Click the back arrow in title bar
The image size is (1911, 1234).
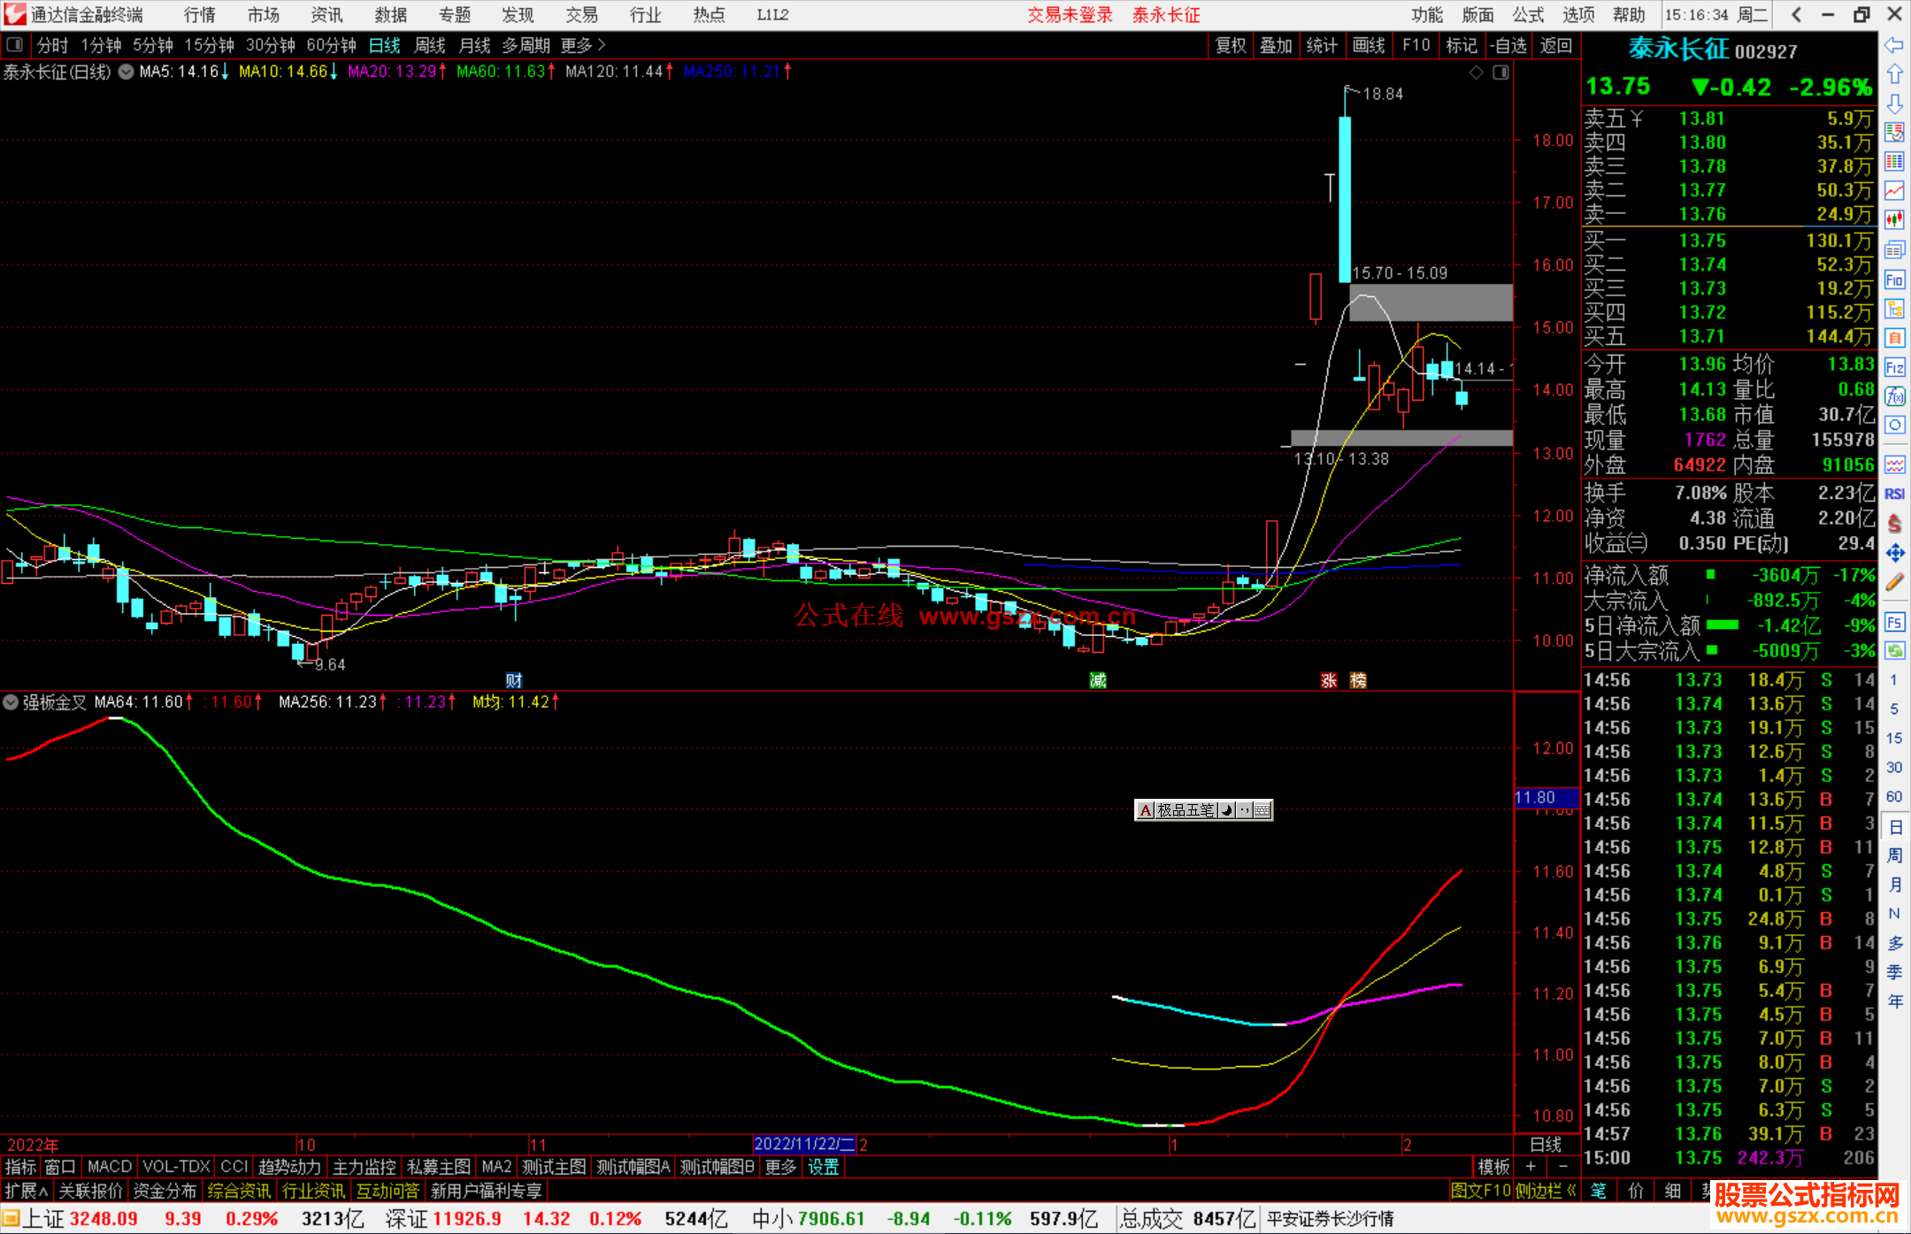pos(1796,14)
